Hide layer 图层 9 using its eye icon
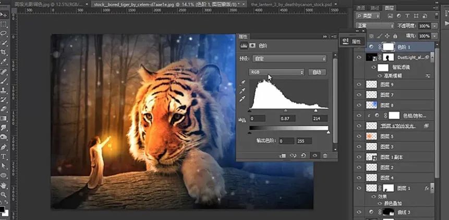449x220 pixels. tap(359, 84)
